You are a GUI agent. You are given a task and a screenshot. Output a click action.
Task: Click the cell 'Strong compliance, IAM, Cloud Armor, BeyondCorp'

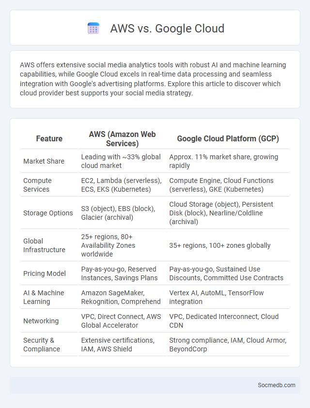pyautogui.click(x=228, y=345)
